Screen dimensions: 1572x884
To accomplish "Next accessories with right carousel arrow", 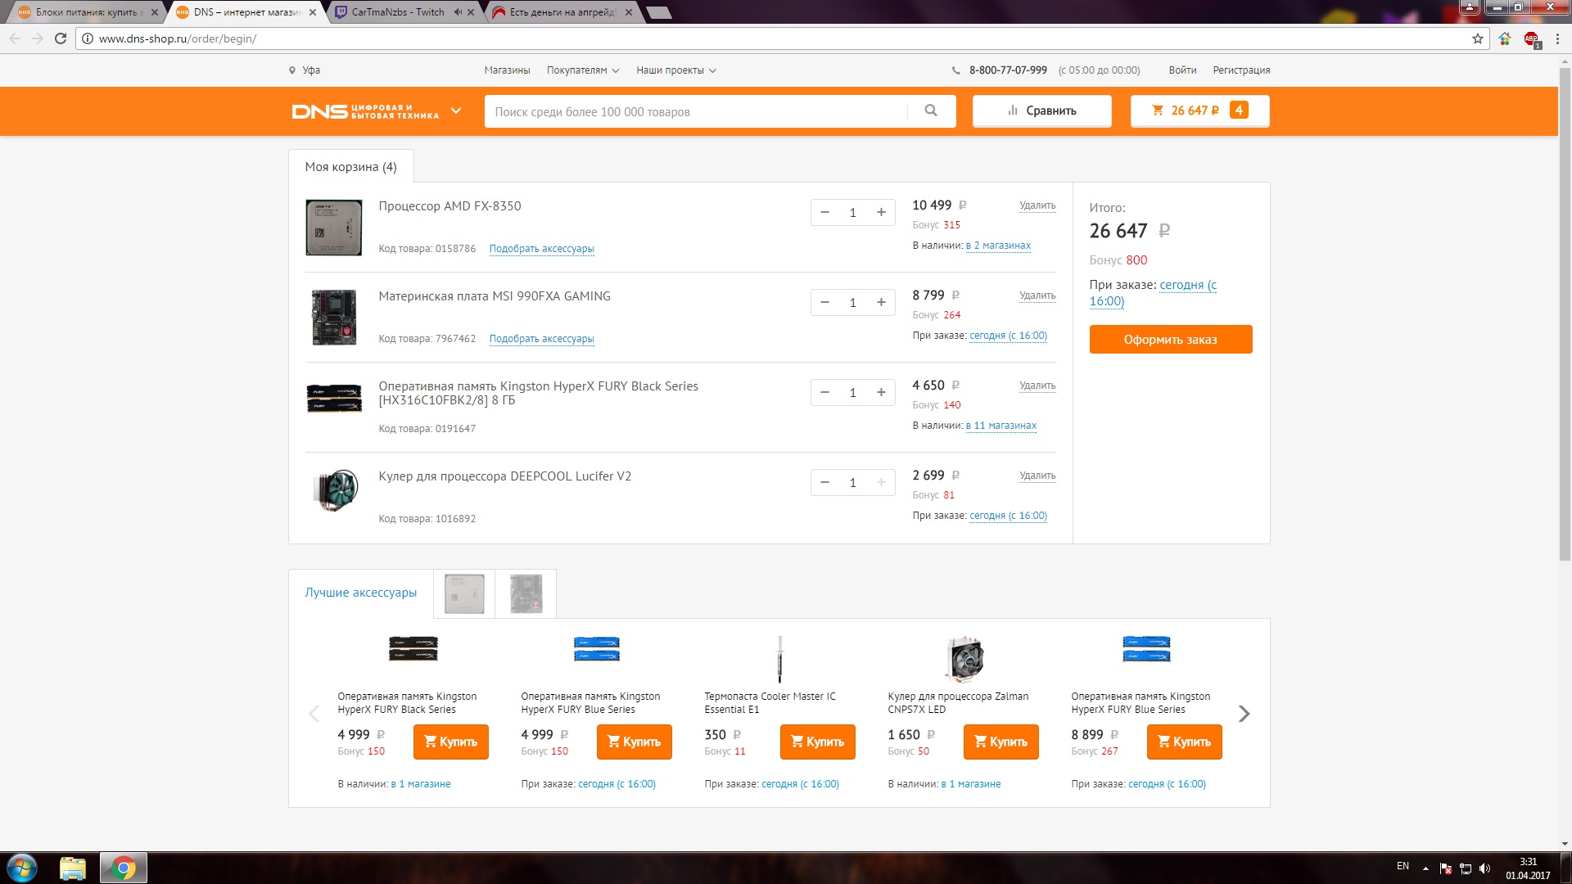I will click(x=1244, y=714).
